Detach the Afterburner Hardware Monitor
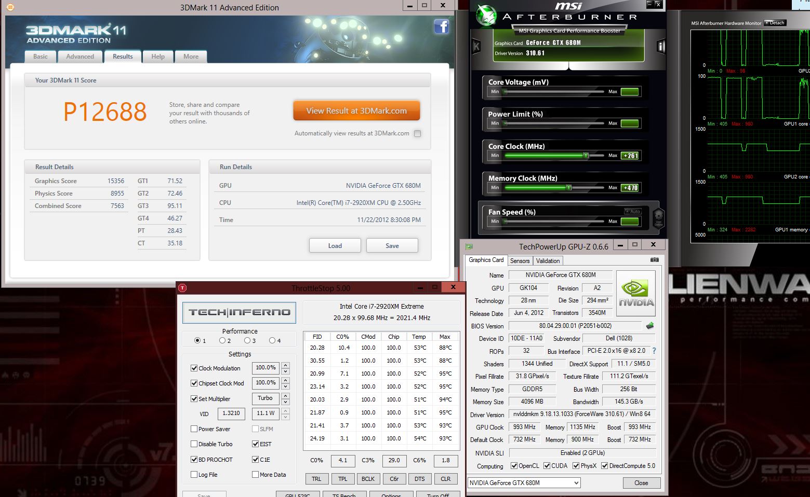Image resolution: width=810 pixels, height=497 pixels. [775, 23]
